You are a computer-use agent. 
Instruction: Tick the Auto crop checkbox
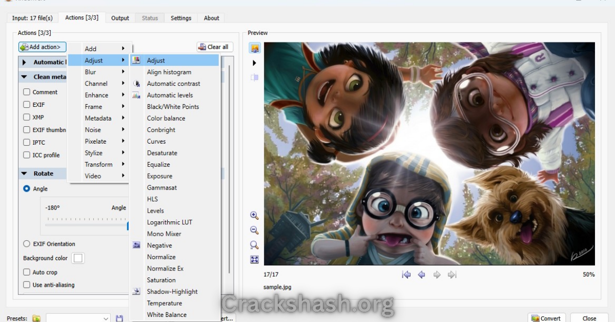click(x=27, y=272)
